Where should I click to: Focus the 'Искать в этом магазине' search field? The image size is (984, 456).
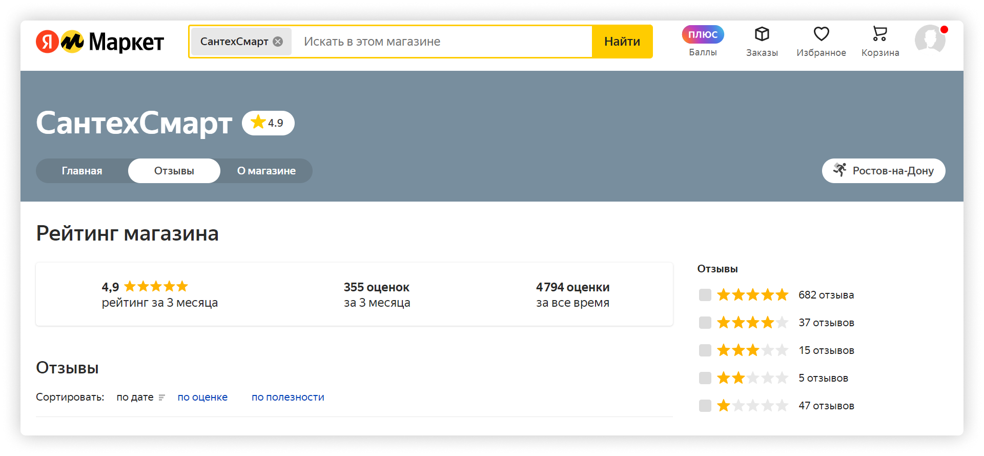[x=443, y=42]
